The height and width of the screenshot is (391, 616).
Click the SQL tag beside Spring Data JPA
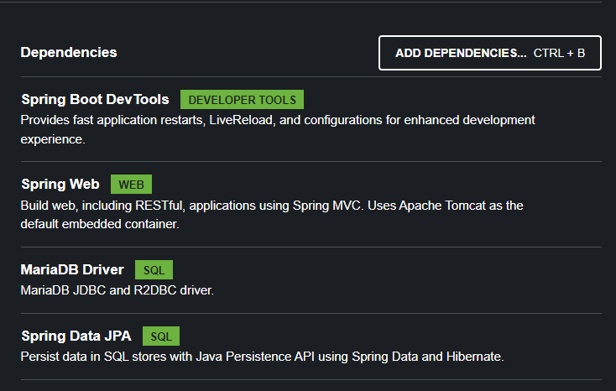(x=160, y=336)
